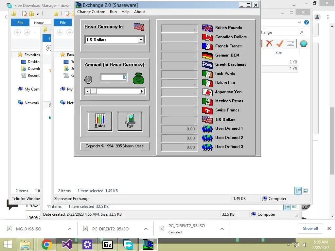This screenshot has width=335, height=251.
Task: Open 7-Zip from taskbar
Action: point(108,244)
